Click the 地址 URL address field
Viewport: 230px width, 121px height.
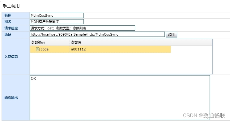[97, 34]
